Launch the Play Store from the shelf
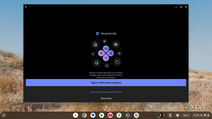 tap(102, 115)
